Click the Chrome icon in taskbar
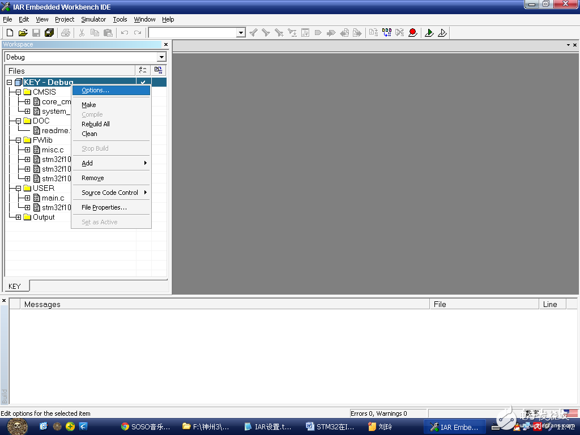580x435 pixels. (x=125, y=427)
